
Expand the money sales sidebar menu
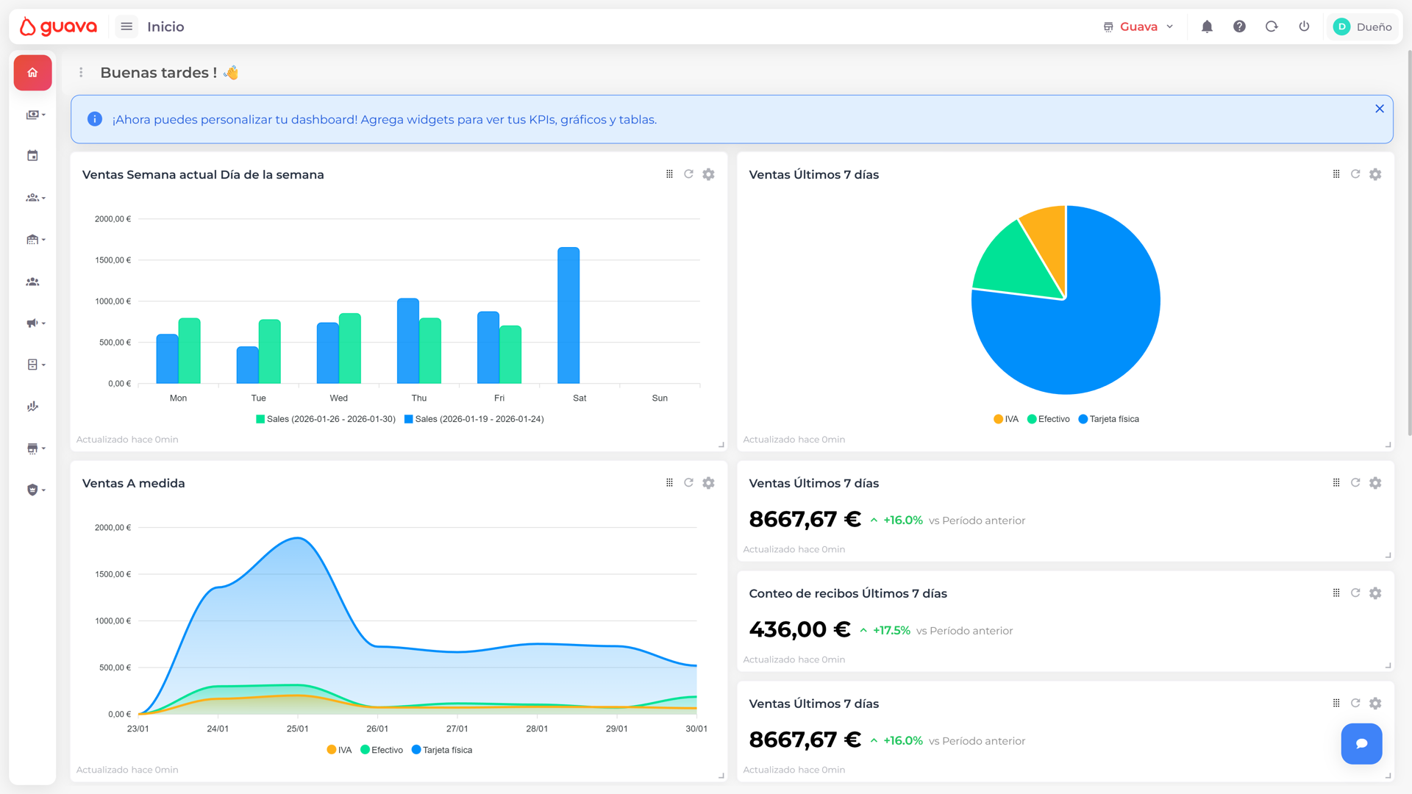click(x=34, y=115)
